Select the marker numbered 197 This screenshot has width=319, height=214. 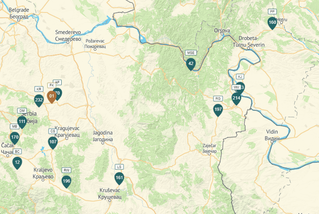click(x=218, y=110)
